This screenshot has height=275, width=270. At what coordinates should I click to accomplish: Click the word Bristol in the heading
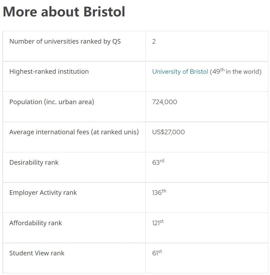click(x=104, y=12)
